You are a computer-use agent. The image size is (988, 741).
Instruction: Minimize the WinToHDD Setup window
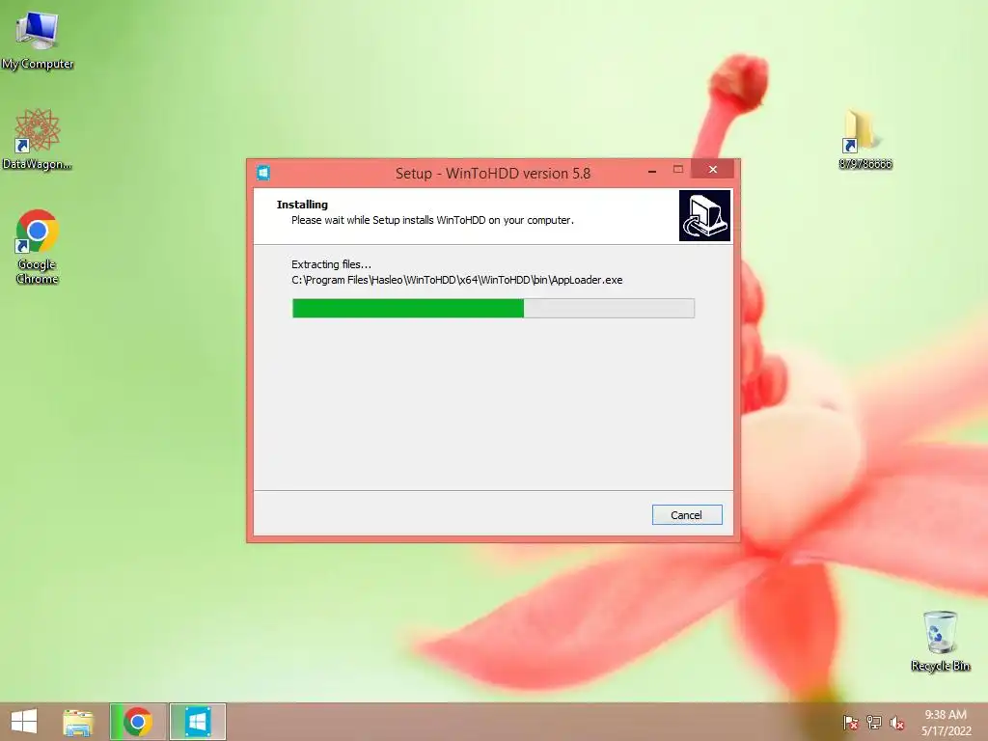(x=652, y=170)
